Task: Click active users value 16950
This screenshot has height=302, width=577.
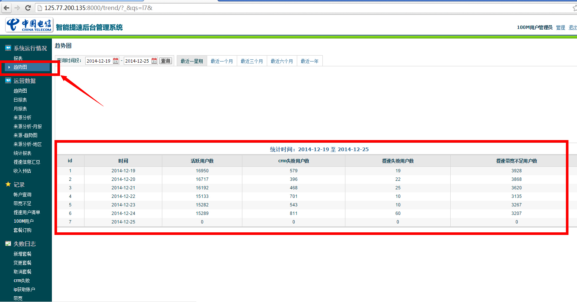Action: [202, 171]
